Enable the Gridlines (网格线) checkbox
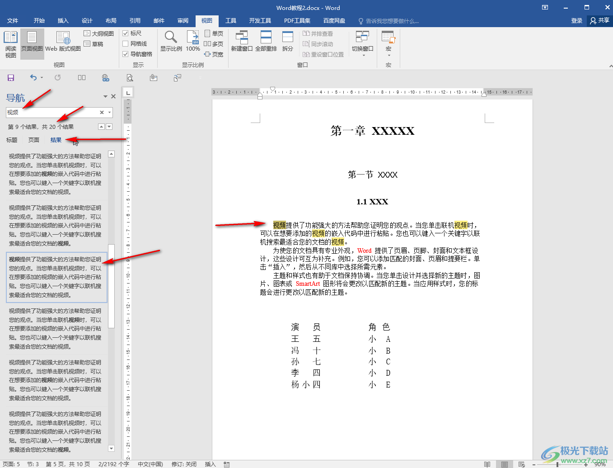 tap(125, 44)
